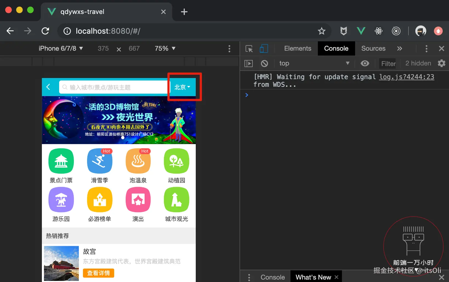Viewport: 449px width, 282px height.
Task: Edit the device width field 375
Action: pos(103,48)
